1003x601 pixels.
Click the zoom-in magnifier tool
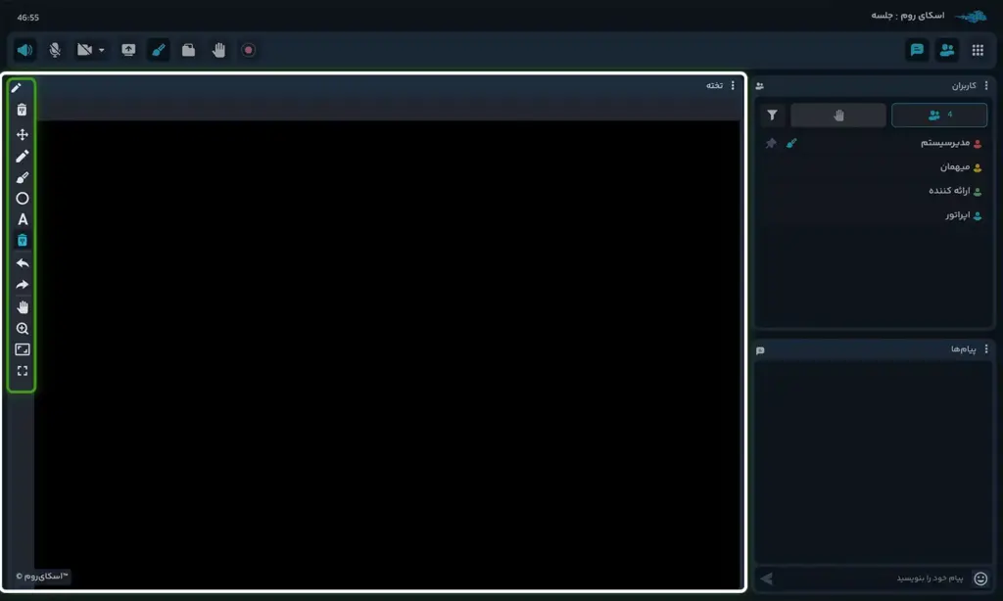click(23, 329)
